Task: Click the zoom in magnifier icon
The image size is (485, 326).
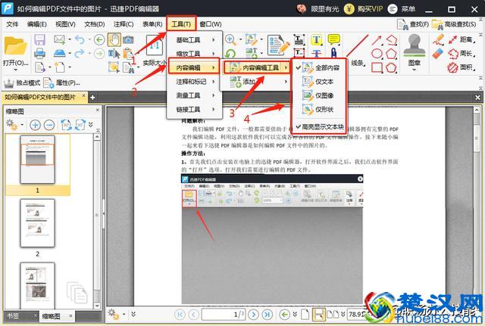Action: (230, 39)
